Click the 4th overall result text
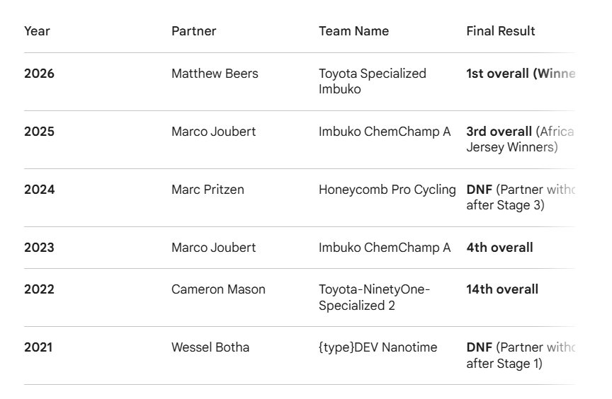The width and height of the screenshot is (612, 399). [x=499, y=248]
